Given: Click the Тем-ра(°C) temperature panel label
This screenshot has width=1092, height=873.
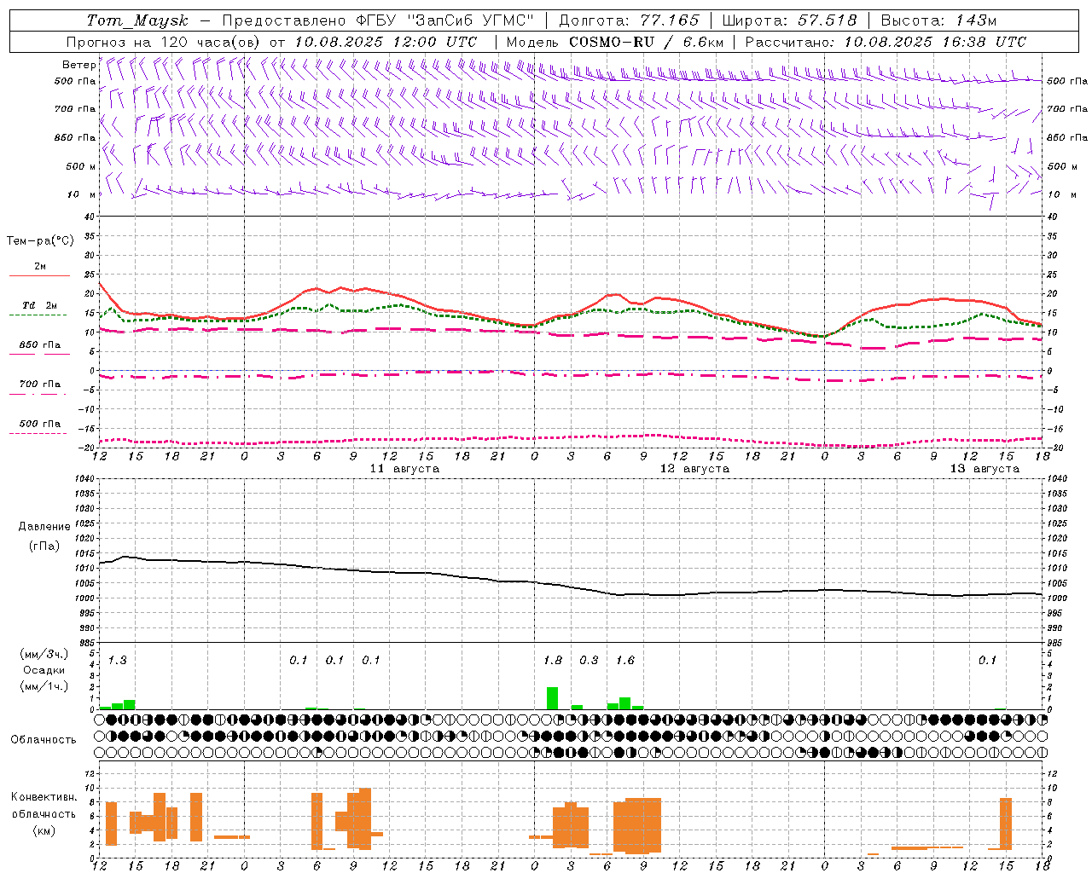Looking at the screenshot, I should 40,241.
